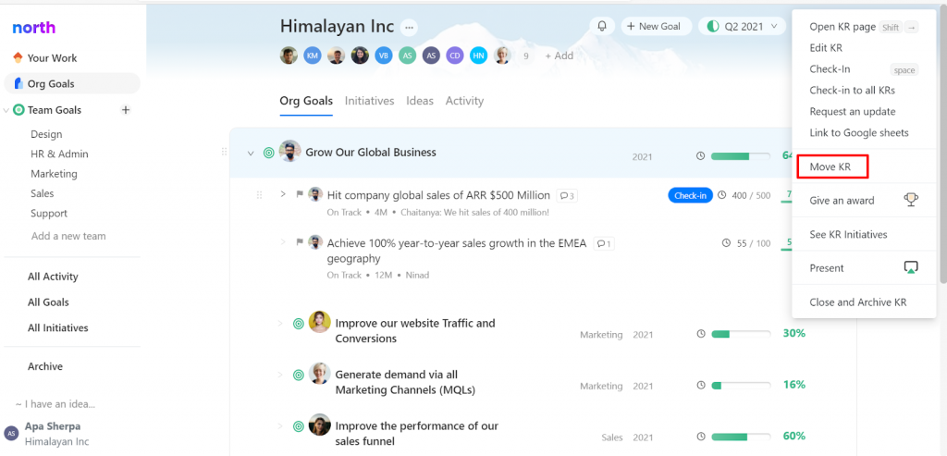Click the north logo
947x456 pixels.
pyautogui.click(x=34, y=27)
